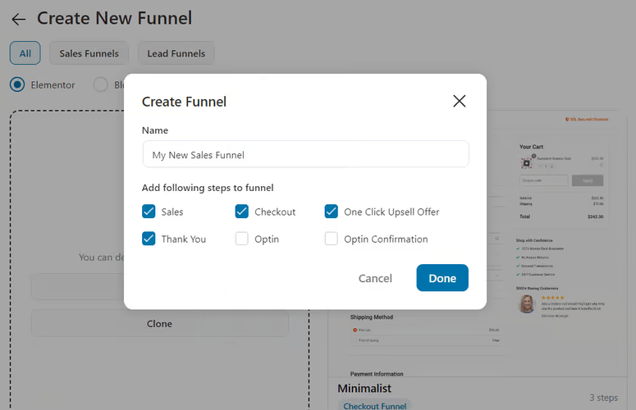Confirm with the Done button
636x410 pixels.
click(442, 278)
